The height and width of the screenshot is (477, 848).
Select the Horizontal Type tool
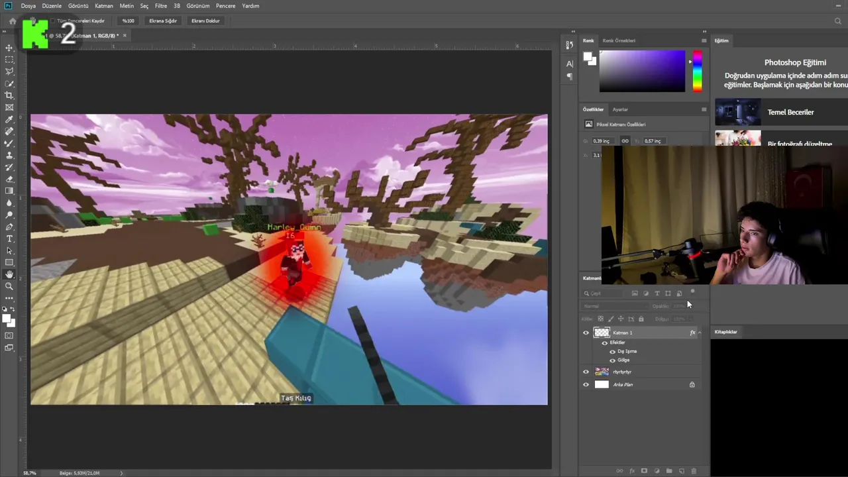coord(9,238)
